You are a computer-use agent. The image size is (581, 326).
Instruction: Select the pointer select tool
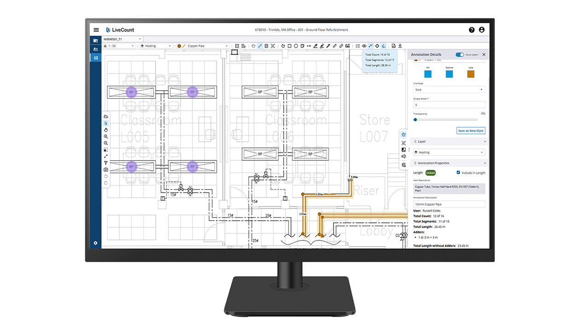[x=106, y=123]
